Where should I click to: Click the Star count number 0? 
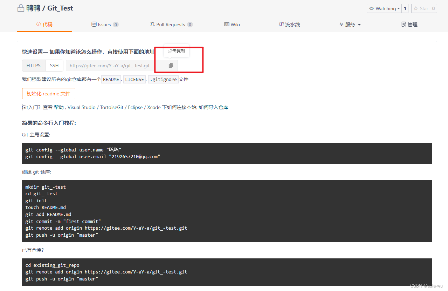pos(433,8)
